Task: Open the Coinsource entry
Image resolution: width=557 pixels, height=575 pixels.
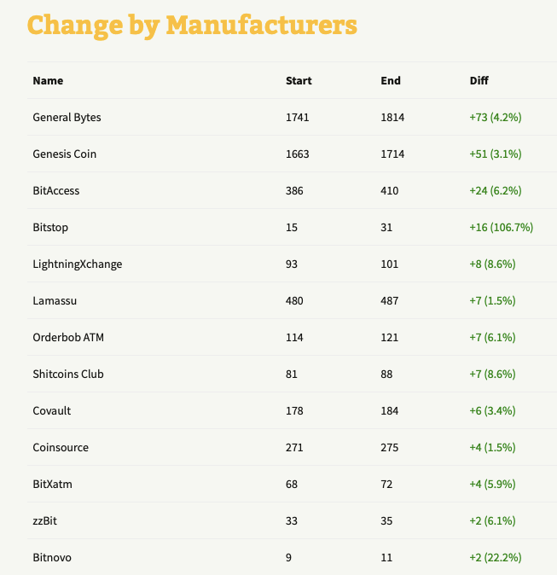Action: tap(61, 448)
